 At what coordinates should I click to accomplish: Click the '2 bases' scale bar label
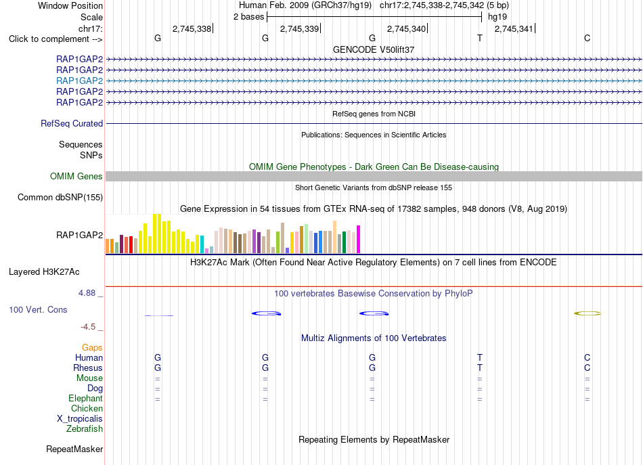tap(248, 17)
